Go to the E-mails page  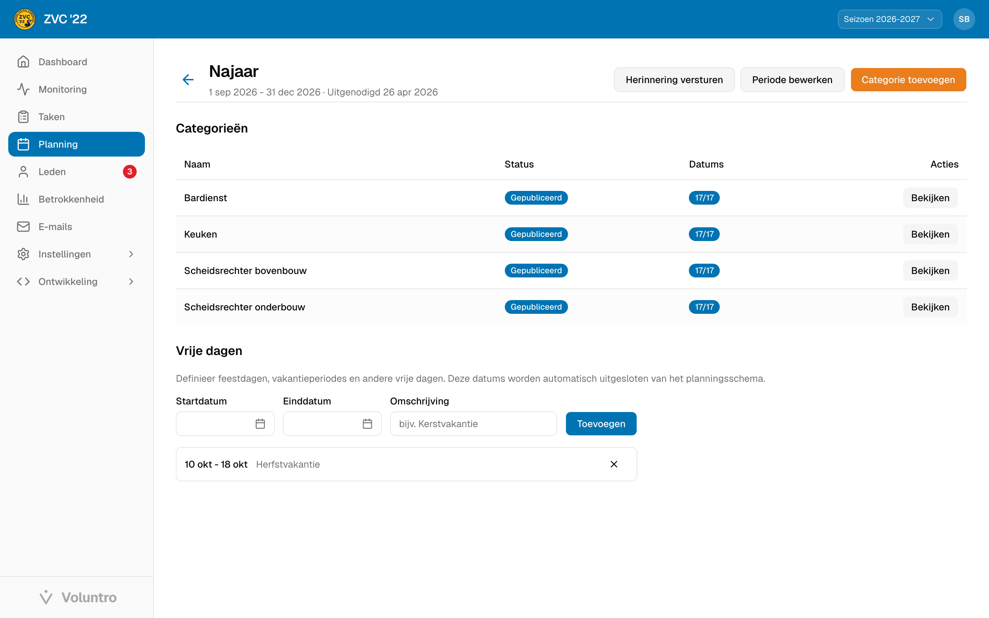click(x=77, y=227)
